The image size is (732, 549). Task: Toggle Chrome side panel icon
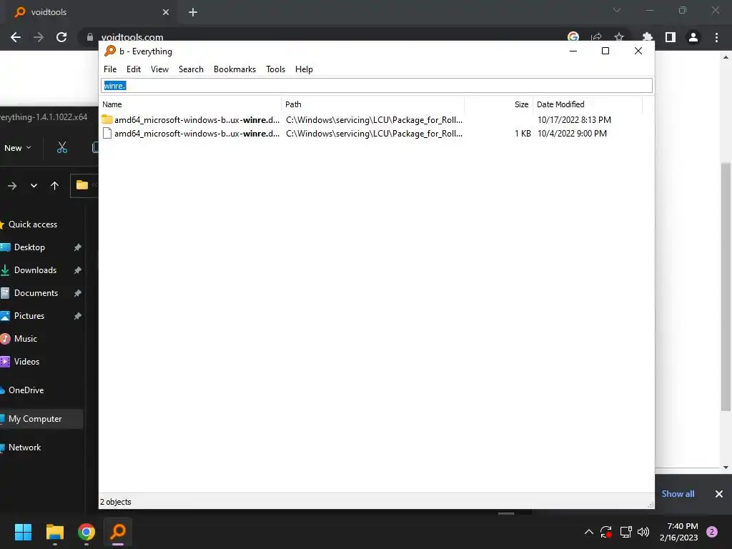point(671,37)
